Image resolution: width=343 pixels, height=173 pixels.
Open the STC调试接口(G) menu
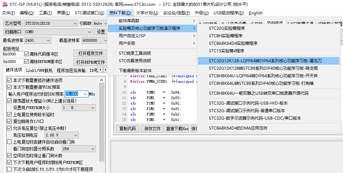pos(89,13)
